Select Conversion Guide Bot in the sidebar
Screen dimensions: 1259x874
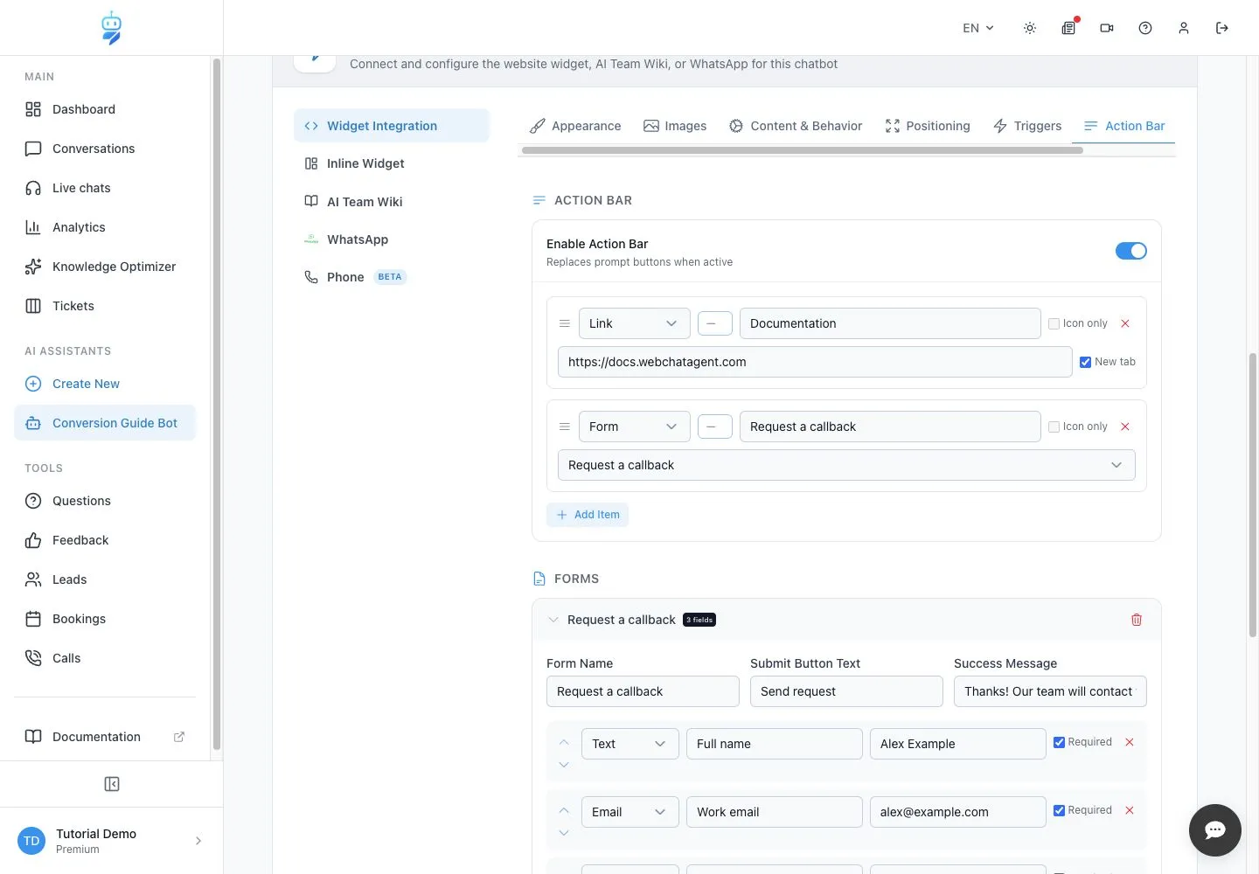105,423
